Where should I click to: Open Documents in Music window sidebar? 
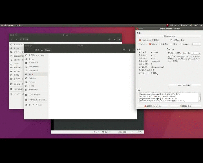click(x=36, y=67)
